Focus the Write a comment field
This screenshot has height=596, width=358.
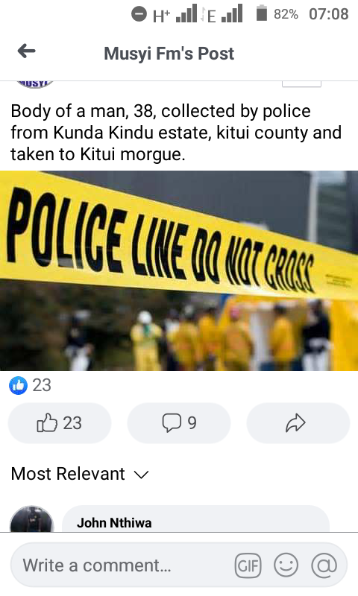pyautogui.click(x=179, y=565)
